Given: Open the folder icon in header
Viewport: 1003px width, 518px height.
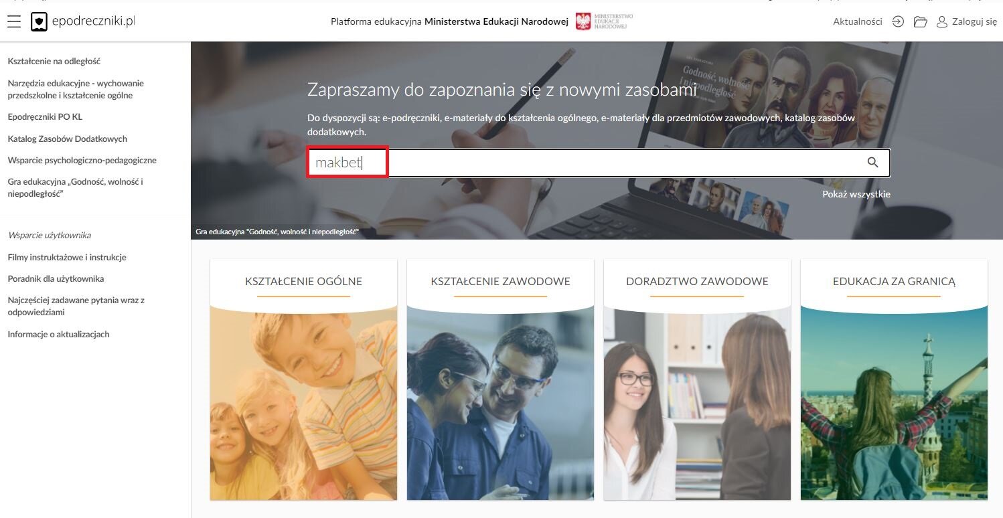Looking at the screenshot, I should tap(920, 22).
